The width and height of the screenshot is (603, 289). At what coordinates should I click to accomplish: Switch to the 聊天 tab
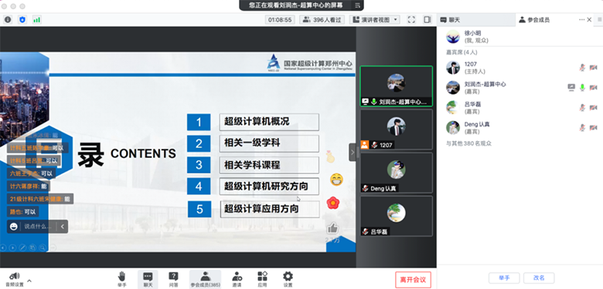point(450,20)
